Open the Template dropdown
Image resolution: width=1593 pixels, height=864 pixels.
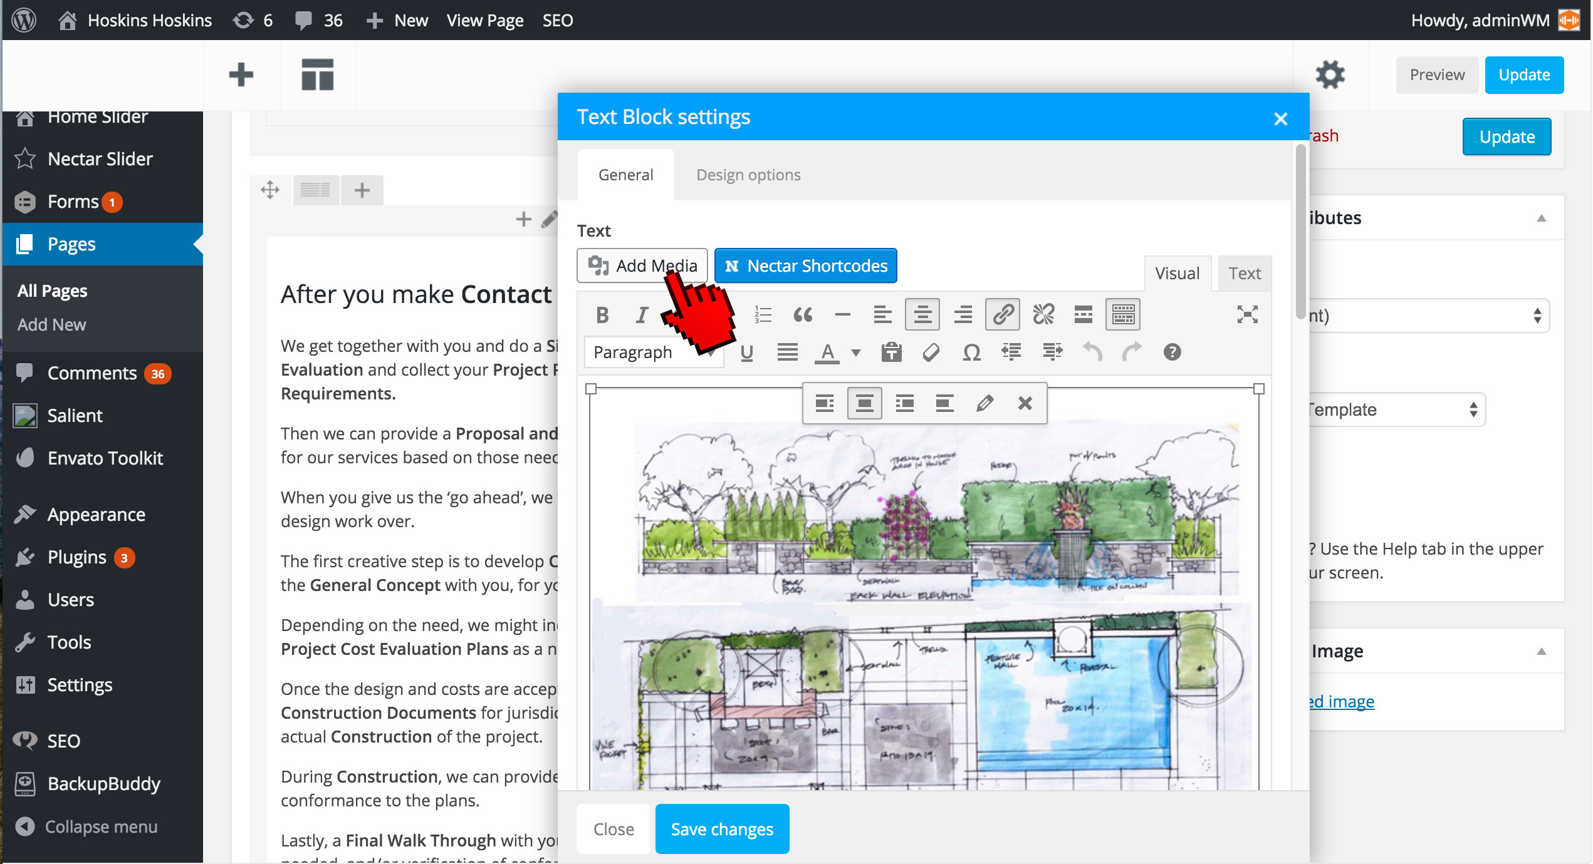coord(1396,409)
